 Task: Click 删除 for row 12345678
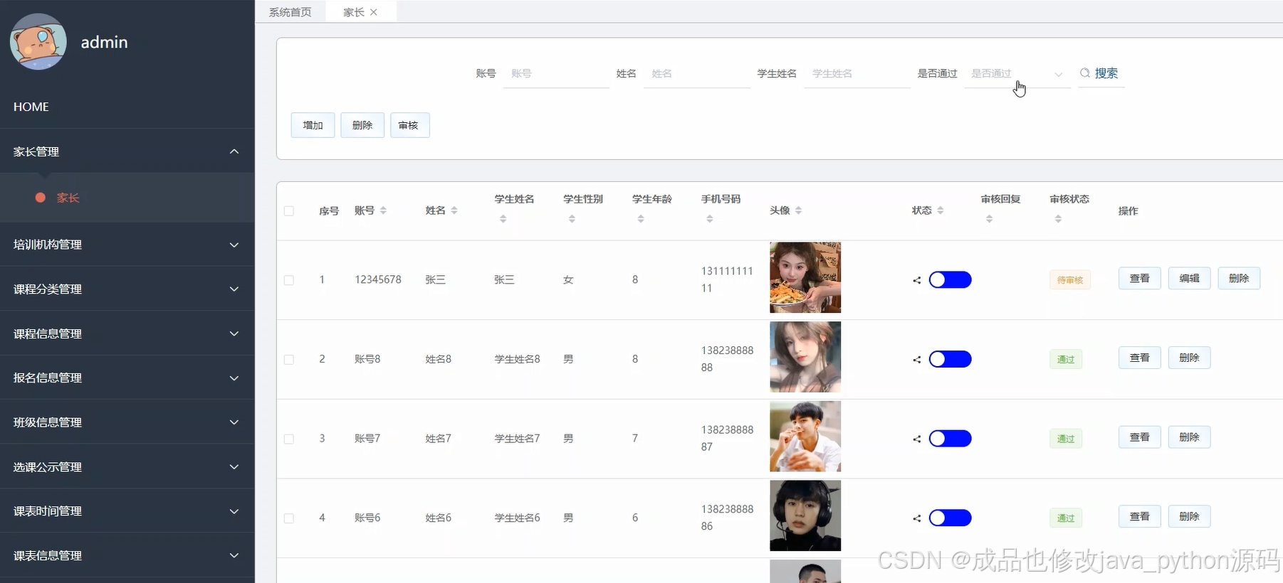(1240, 279)
